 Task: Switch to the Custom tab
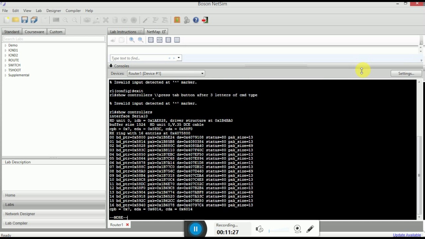point(56,32)
